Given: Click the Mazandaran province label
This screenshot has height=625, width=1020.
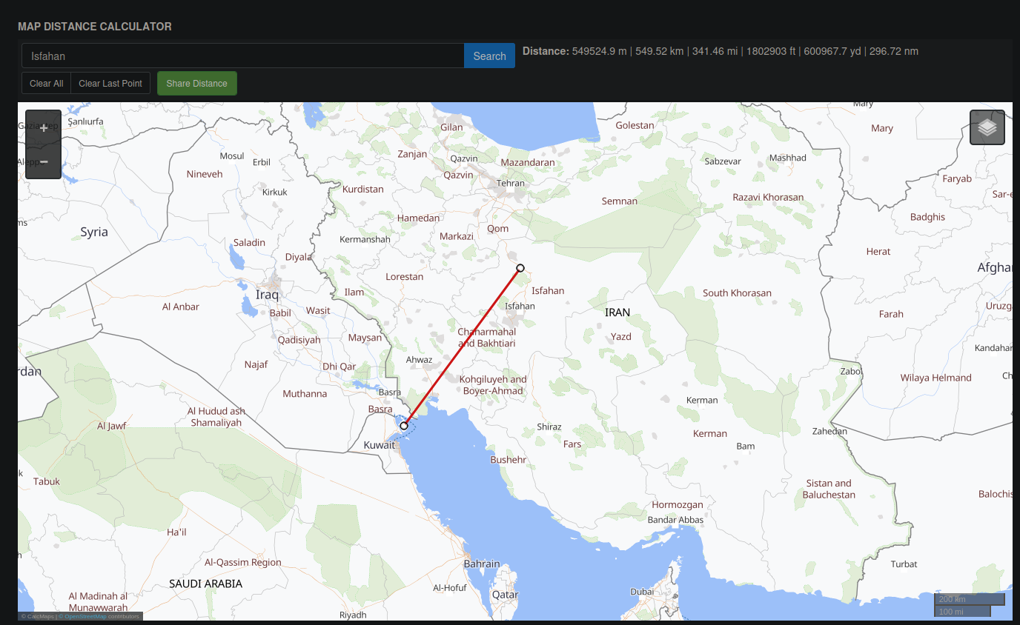Looking at the screenshot, I should tap(528, 162).
